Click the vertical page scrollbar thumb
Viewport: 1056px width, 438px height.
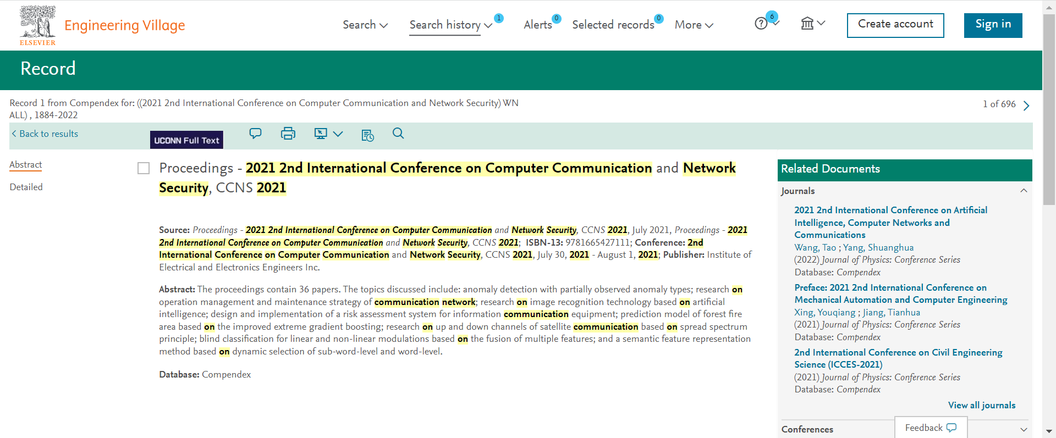point(1049,110)
